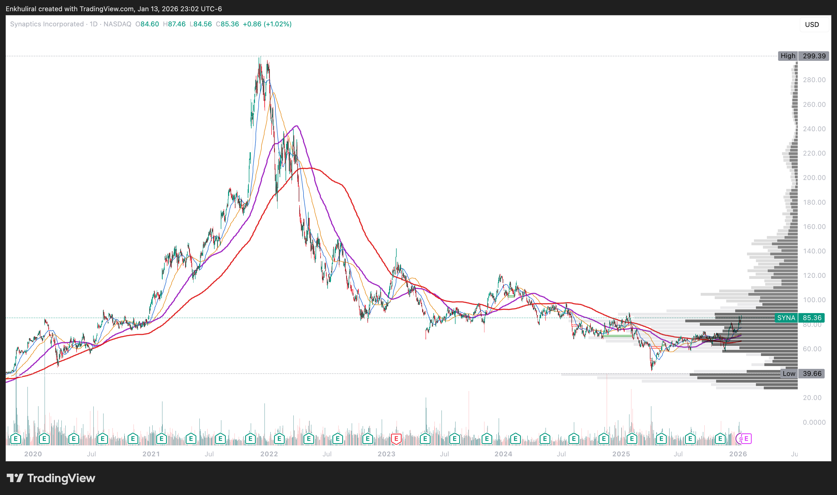Click the TradingView logo at bottom left
Screen dimensions: 837x495
[51, 478]
